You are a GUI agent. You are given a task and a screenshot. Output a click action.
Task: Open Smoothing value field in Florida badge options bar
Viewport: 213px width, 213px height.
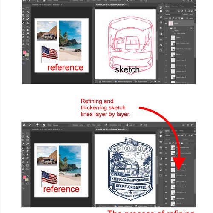(x=121, y=125)
